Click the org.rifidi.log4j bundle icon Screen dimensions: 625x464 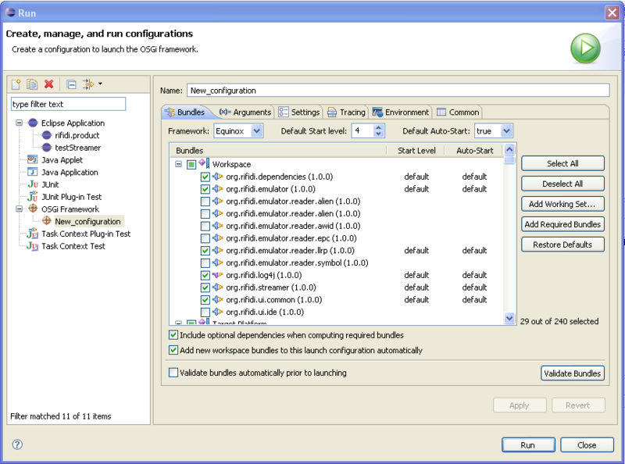(218, 275)
